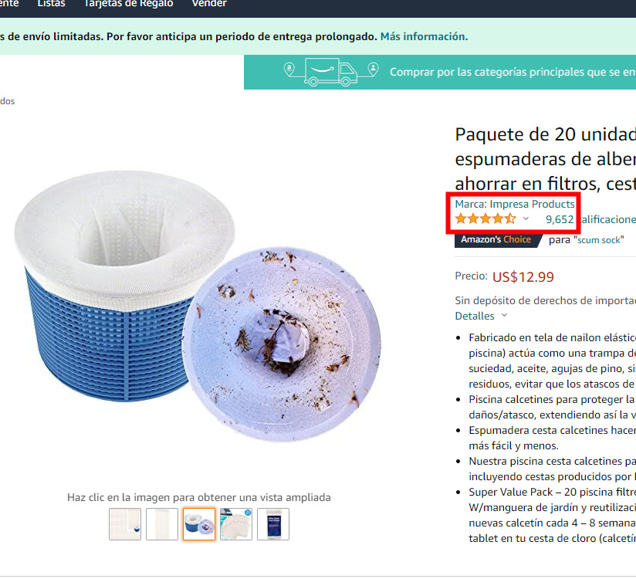Select the fourth thumbnail showing the 20-pack
The height and width of the screenshot is (579, 636).
click(236, 524)
